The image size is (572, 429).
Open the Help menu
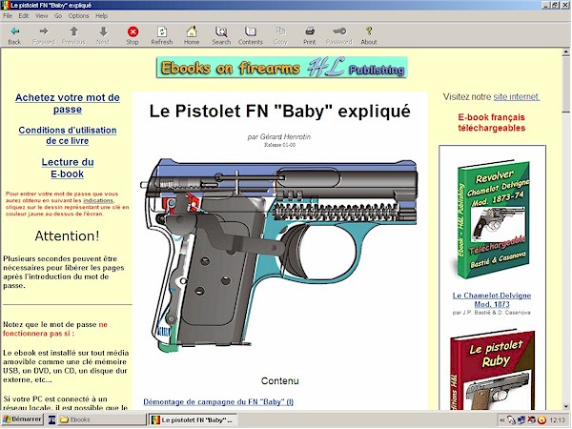pyautogui.click(x=102, y=15)
